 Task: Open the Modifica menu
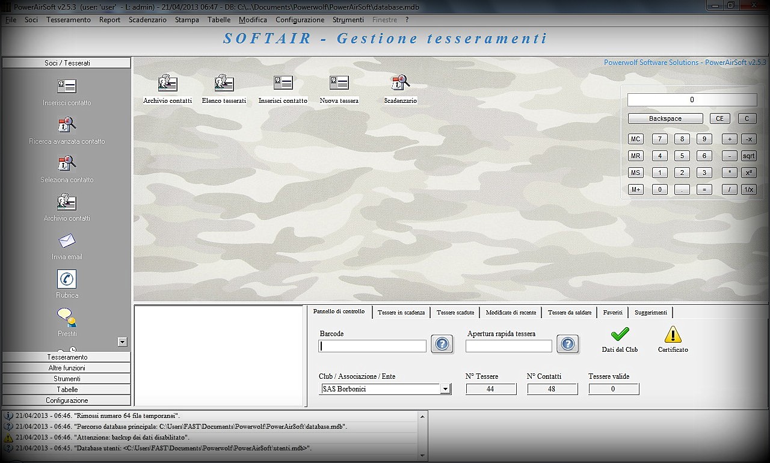click(x=253, y=20)
